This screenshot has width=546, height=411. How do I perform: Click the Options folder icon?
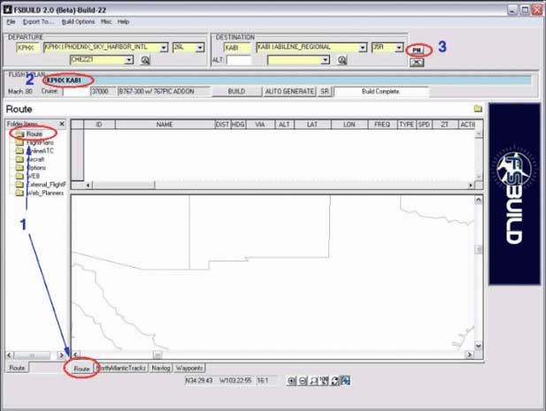point(19,168)
